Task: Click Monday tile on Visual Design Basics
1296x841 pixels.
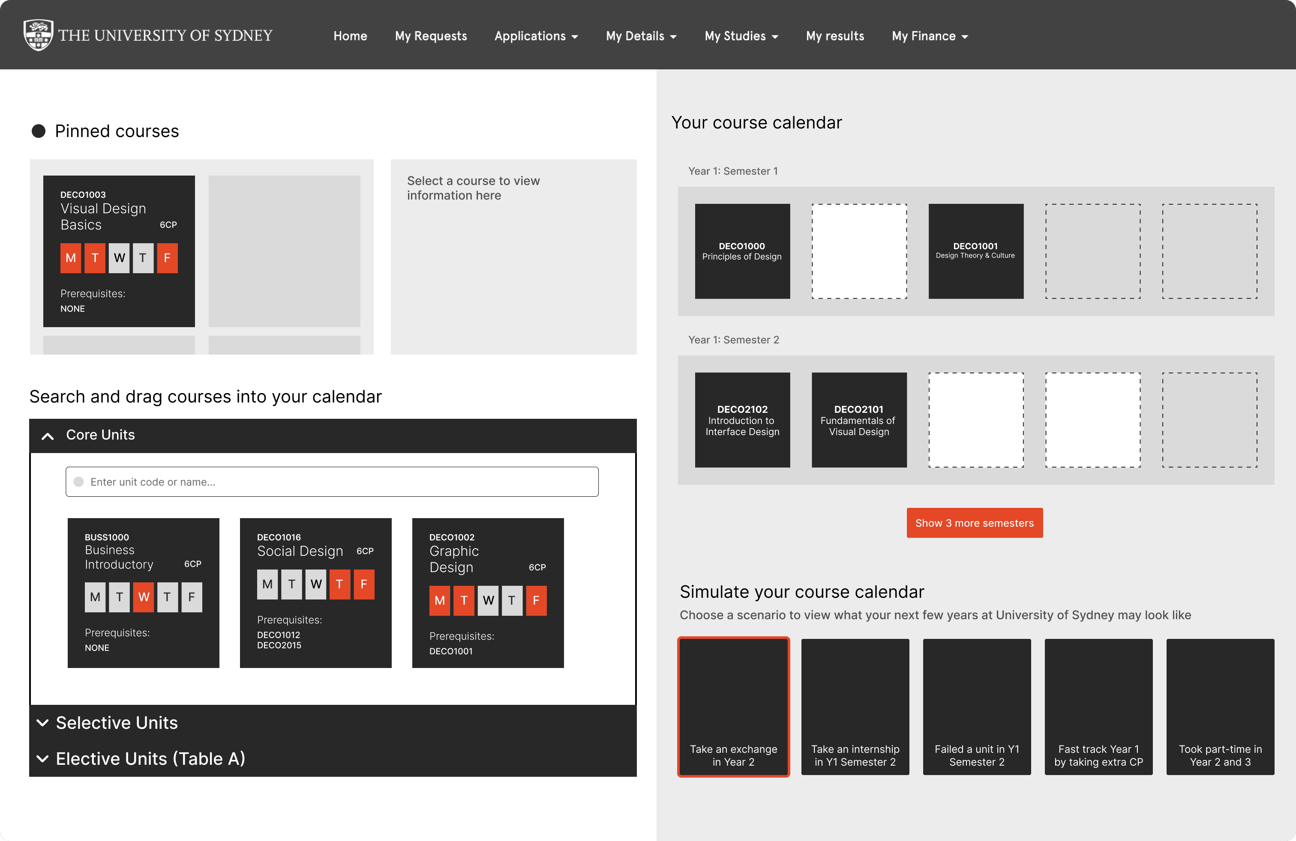Action: click(71, 258)
